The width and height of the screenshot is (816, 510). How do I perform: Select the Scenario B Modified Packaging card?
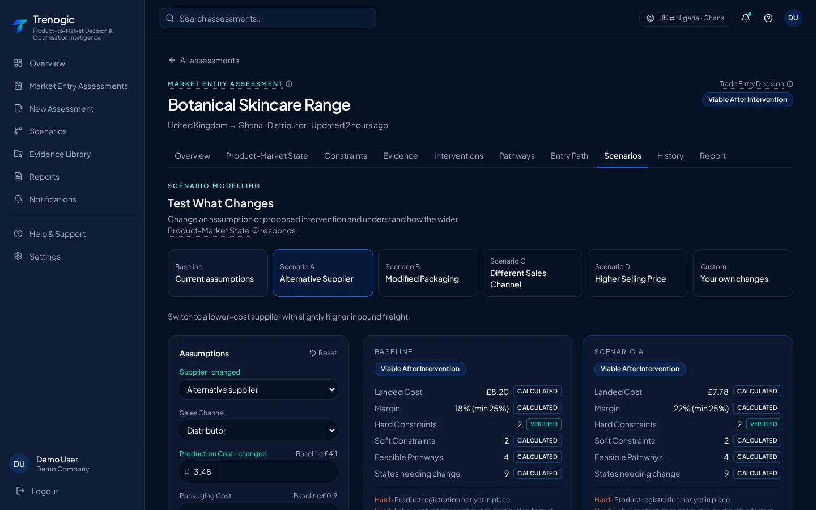coord(428,273)
